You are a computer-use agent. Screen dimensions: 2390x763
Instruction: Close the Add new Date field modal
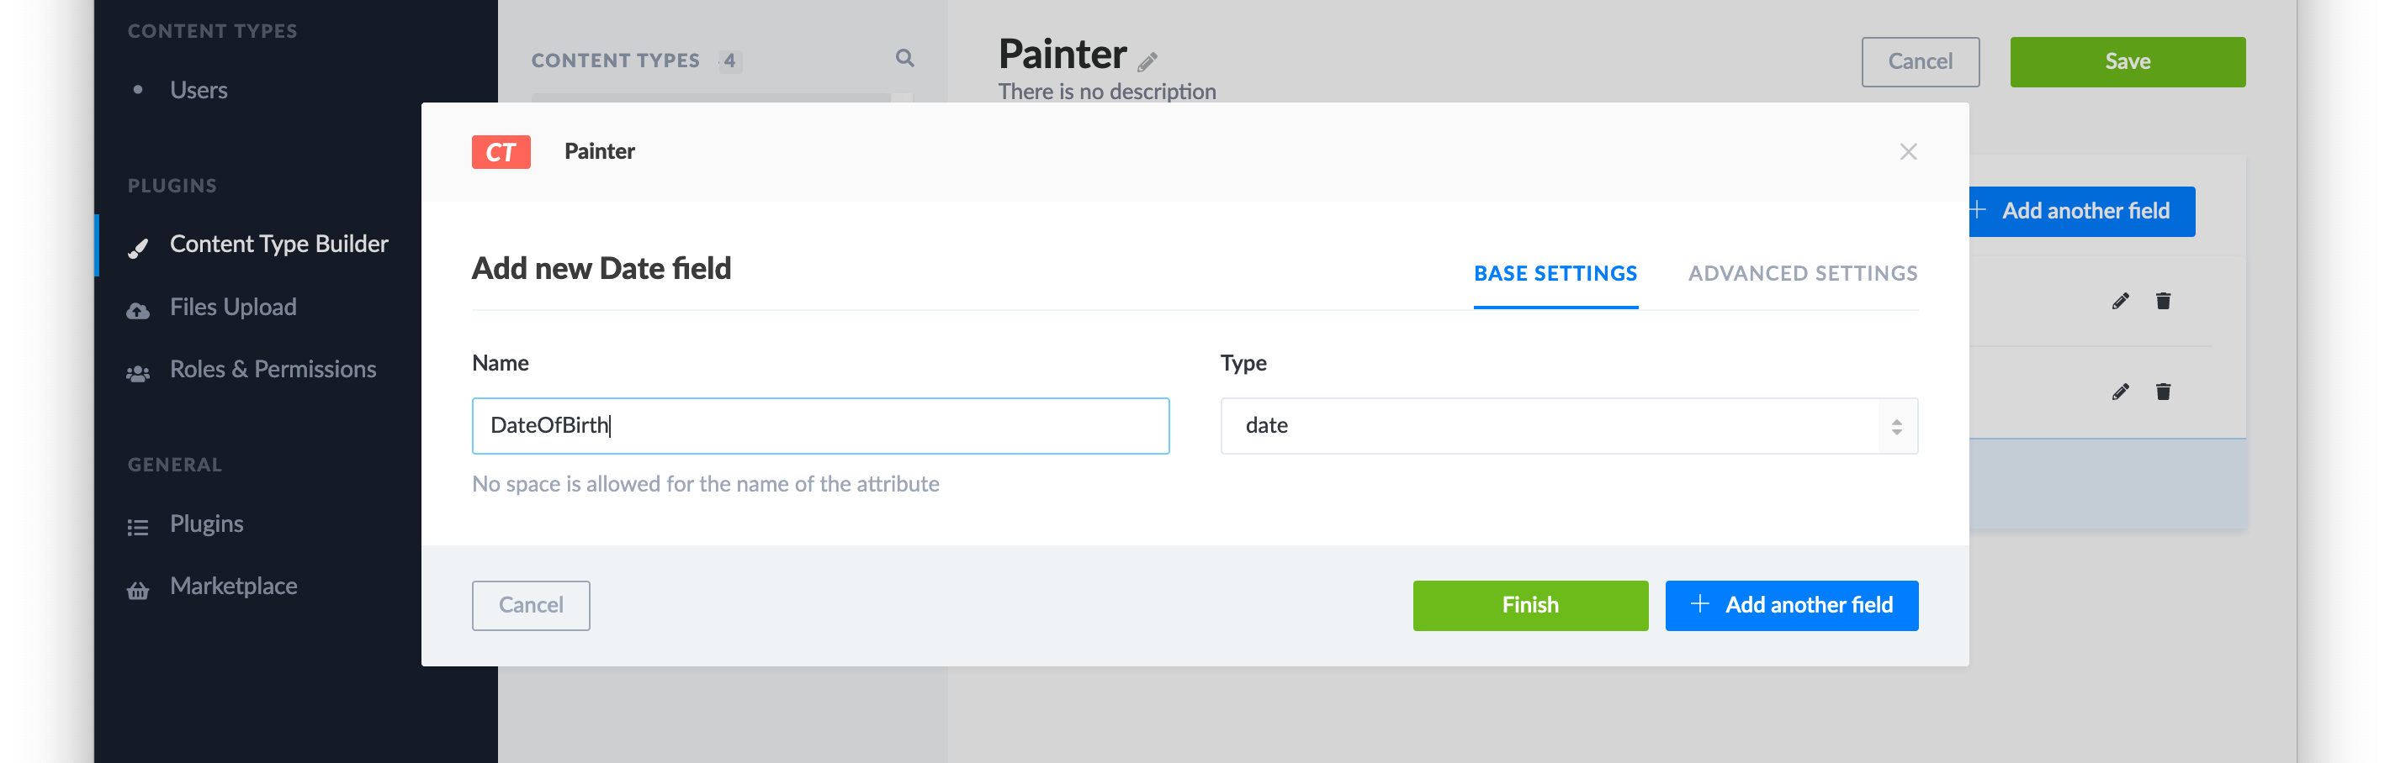(x=1908, y=152)
